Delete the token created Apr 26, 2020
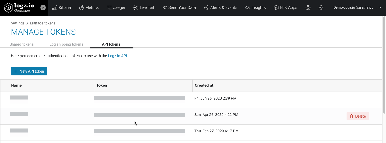The image size is (386, 143). pos(358,116)
